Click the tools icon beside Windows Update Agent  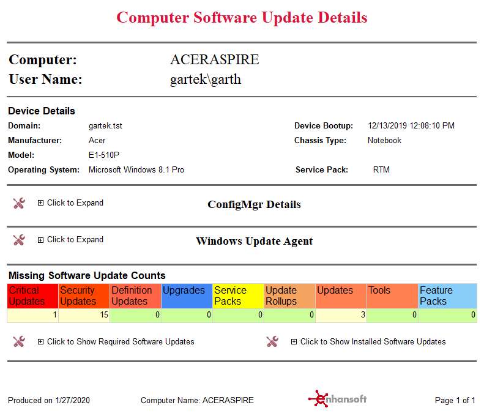[x=19, y=240]
